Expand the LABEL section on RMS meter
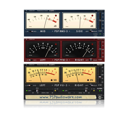 click(x=104, y=36)
